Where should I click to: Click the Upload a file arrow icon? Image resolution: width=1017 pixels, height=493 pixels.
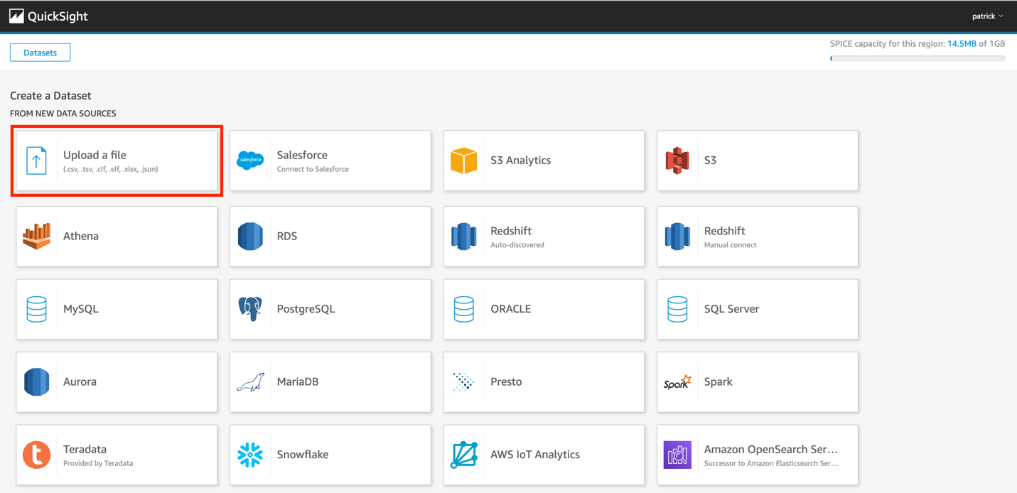coord(36,161)
